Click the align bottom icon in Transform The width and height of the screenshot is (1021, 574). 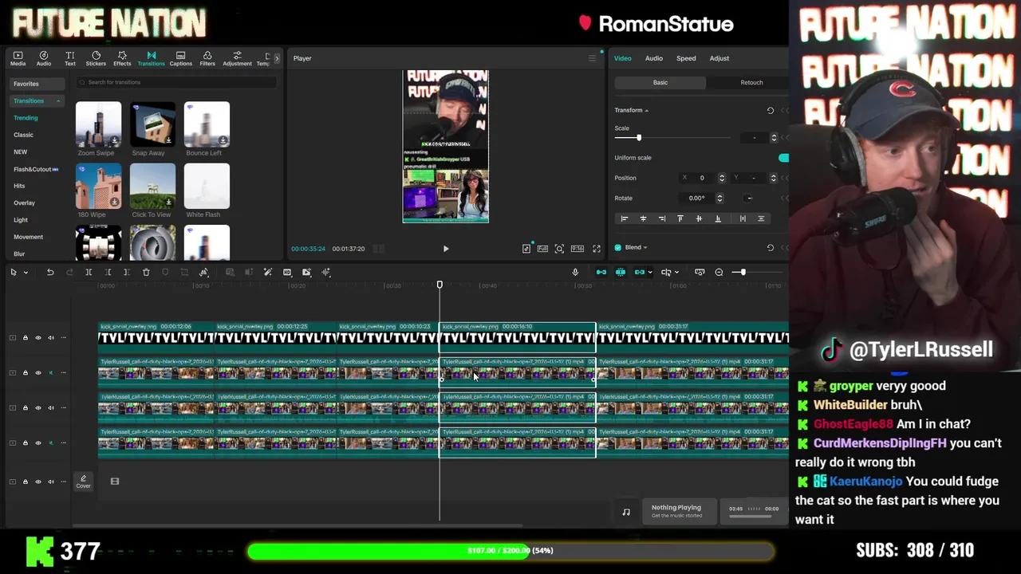(x=718, y=218)
